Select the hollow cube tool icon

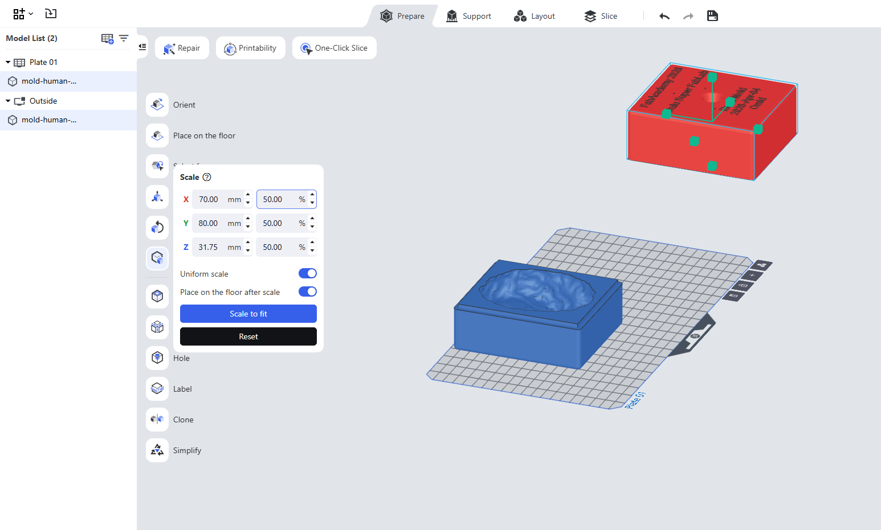pos(157,296)
